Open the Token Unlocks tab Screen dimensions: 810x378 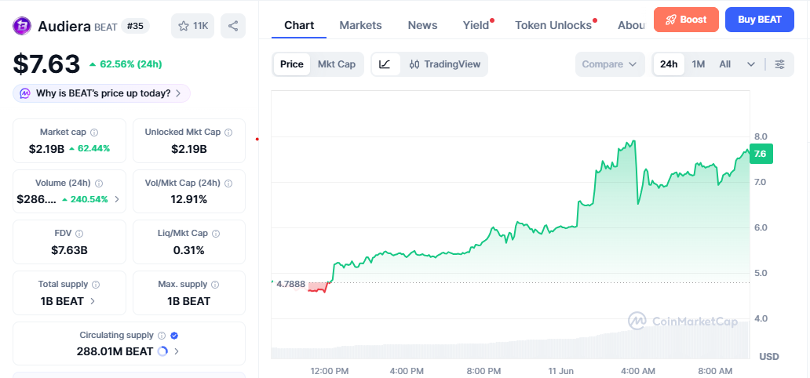553,25
